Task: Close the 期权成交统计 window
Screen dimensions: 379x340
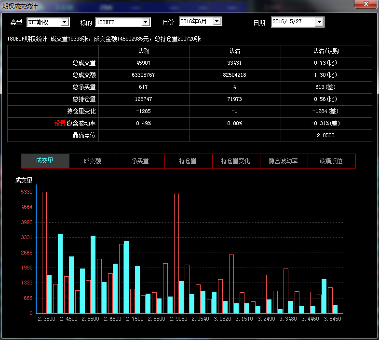Action: point(366,4)
